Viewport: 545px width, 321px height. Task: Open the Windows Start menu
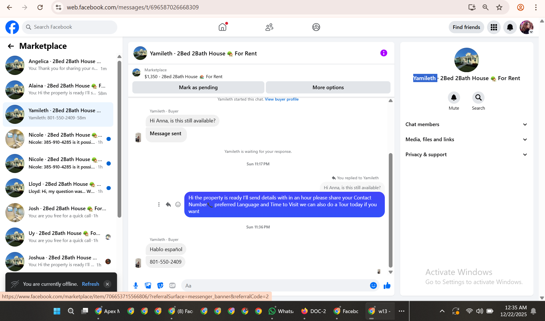[x=57, y=311]
